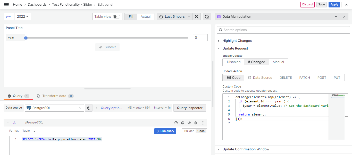Click the PostgreSQL elephant logo
352x155 pixels.
[x=29, y=108]
